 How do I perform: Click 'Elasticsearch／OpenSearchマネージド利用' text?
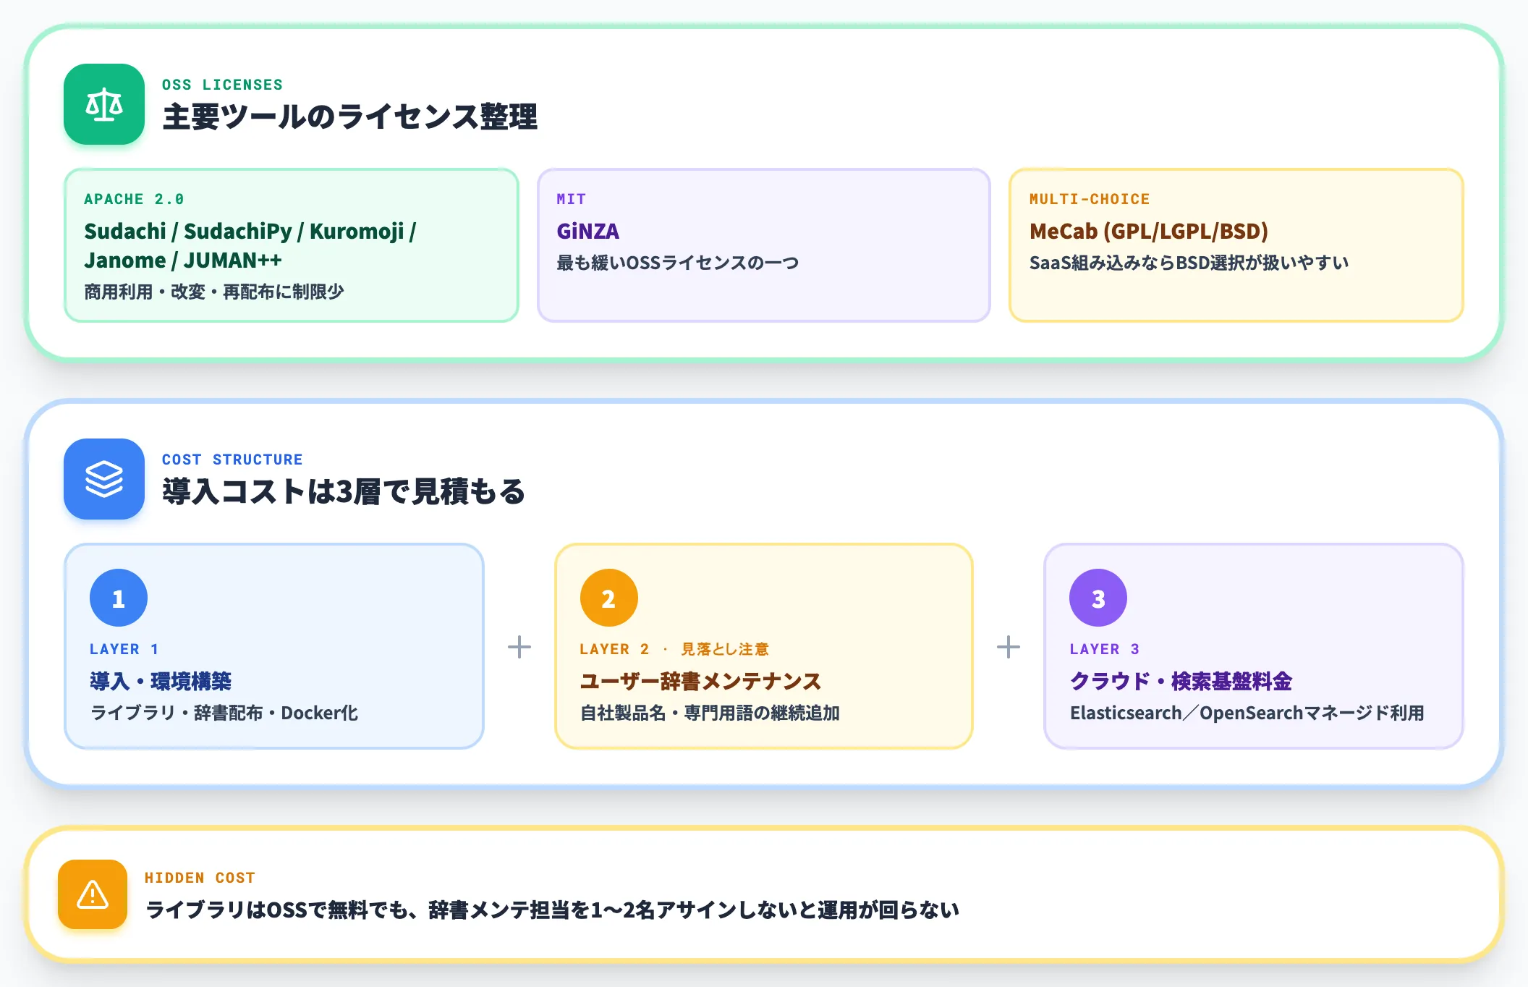(1247, 713)
